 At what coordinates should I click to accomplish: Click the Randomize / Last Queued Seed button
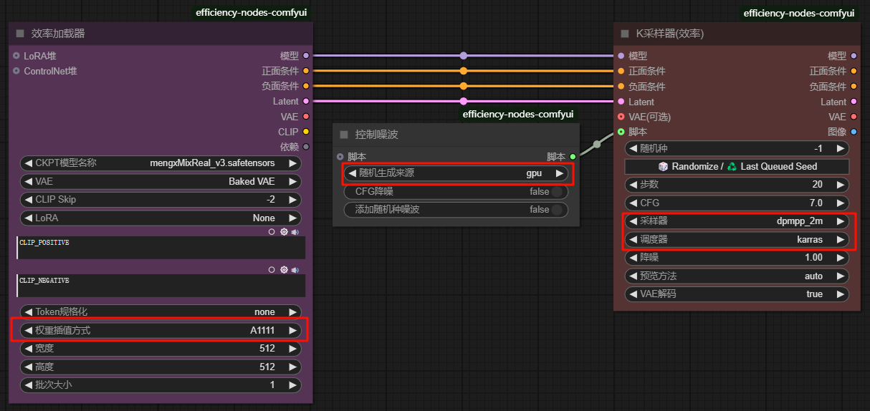(737, 166)
